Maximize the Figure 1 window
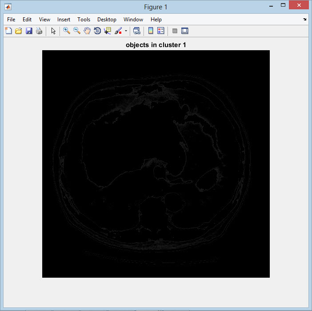Image resolution: width=312 pixels, height=311 pixels. 283,5
